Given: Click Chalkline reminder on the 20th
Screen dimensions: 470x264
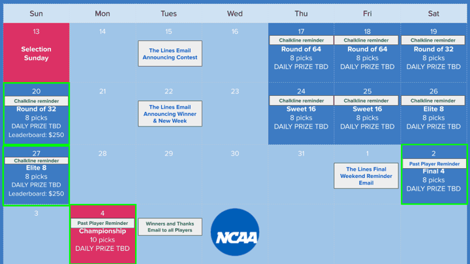Looking at the screenshot, I should (37, 101).
